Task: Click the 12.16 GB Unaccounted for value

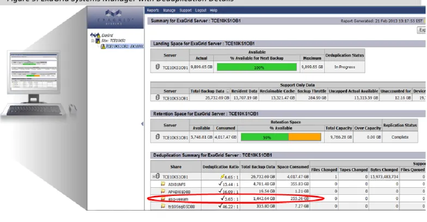Action: point(403,98)
